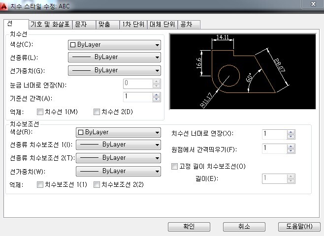Click the 원점에서 간격띄우기(F) value field

click(274, 148)
